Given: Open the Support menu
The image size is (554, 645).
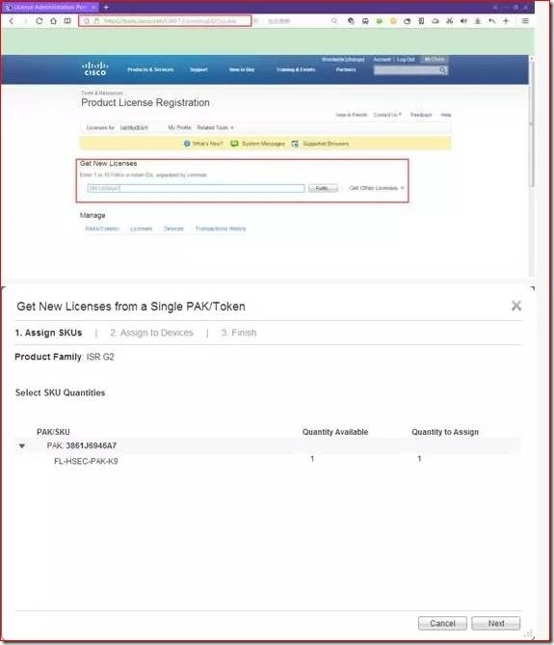Looking at the screenshot, I should click(x=198, y=69).
